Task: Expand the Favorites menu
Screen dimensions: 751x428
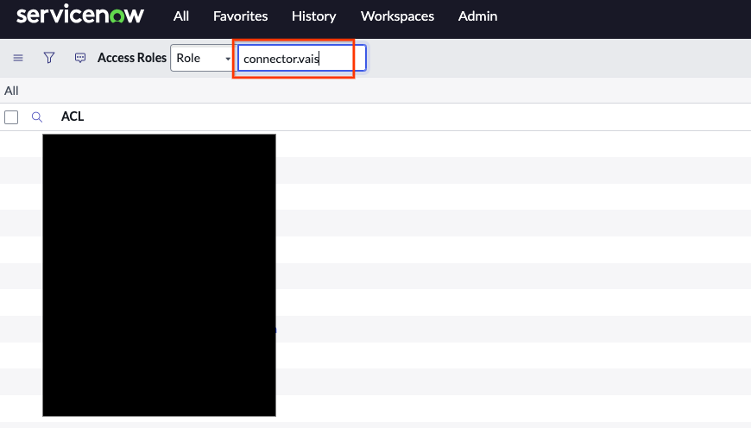Action: coord(240,16)
